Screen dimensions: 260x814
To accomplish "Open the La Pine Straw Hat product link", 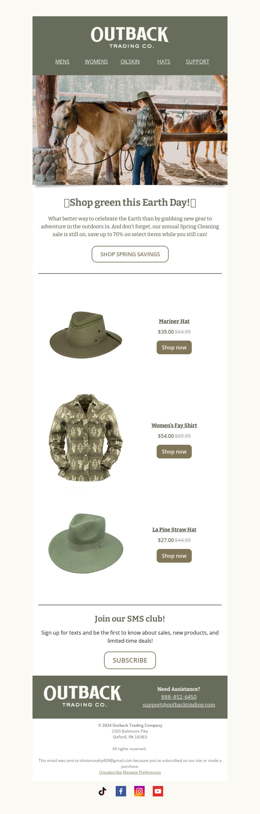I will pos(174,529).
